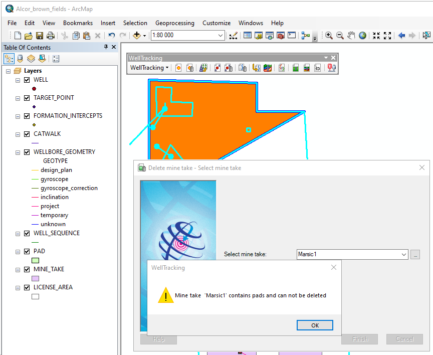
Task: Open the Python window icon
Action: click(292, 36)
